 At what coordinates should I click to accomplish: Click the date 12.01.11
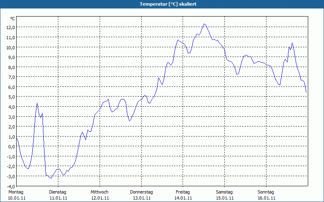coord(100,198)
